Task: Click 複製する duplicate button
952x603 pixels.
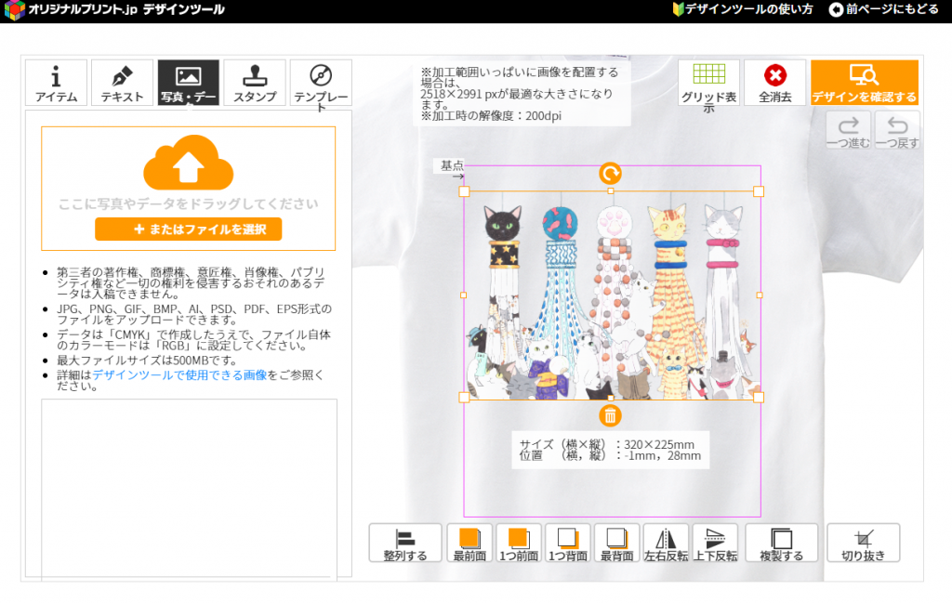Action: click(x=781, y=543)
